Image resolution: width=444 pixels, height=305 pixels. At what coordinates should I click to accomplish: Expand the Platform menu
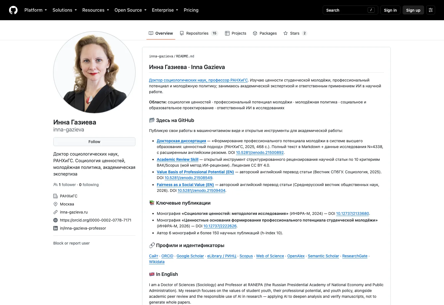coord(36,10)
